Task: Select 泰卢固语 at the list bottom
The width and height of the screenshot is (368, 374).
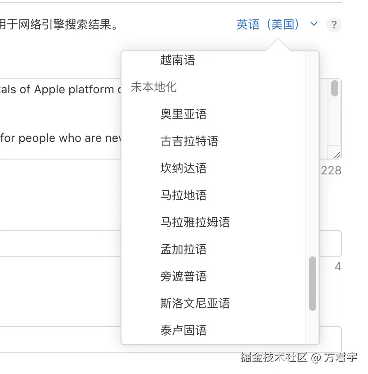Action: click(183, 330)
